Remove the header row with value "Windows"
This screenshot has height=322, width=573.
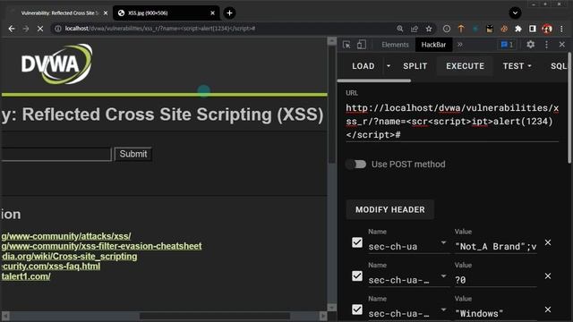pyautogui.click(x=548, y=309)
